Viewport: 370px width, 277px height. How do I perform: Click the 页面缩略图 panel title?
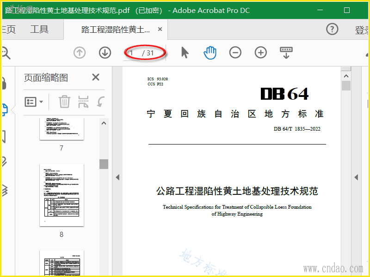[x=46, y=78]
